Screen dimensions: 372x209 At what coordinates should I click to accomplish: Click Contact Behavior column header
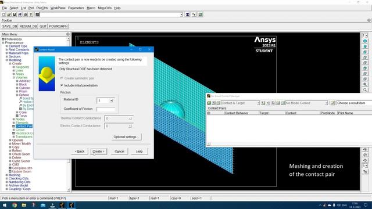click(x=241, y=113)
